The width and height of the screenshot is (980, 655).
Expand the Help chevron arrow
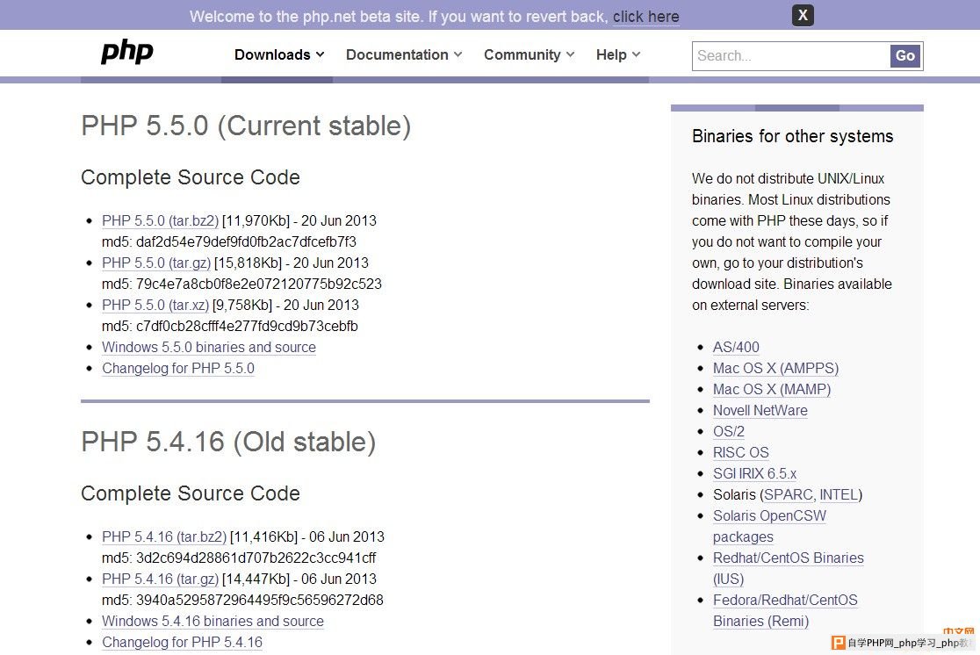coord(637,55)
